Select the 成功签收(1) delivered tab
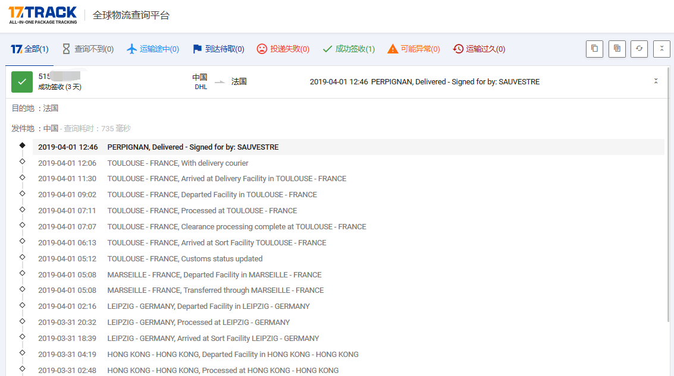 349,49
